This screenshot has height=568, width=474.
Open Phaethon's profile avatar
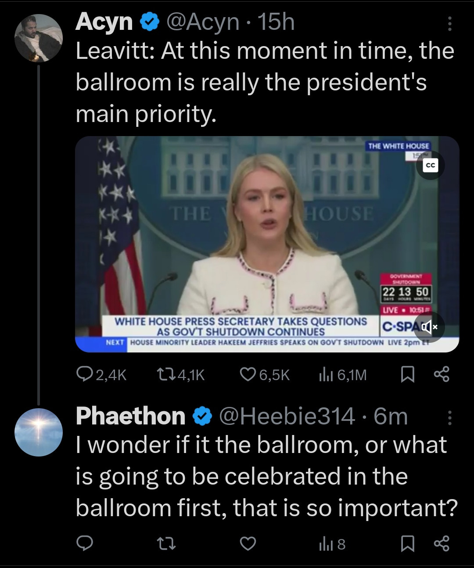(39, 432)
